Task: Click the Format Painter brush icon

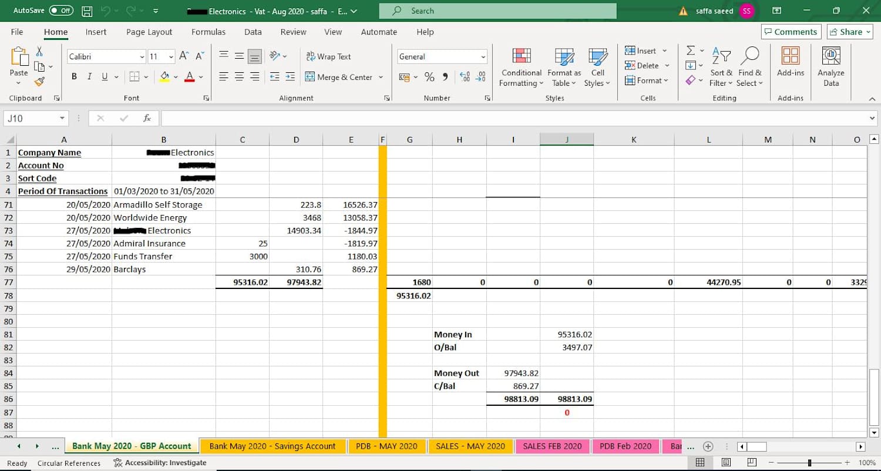Action: tap(39, 82)
